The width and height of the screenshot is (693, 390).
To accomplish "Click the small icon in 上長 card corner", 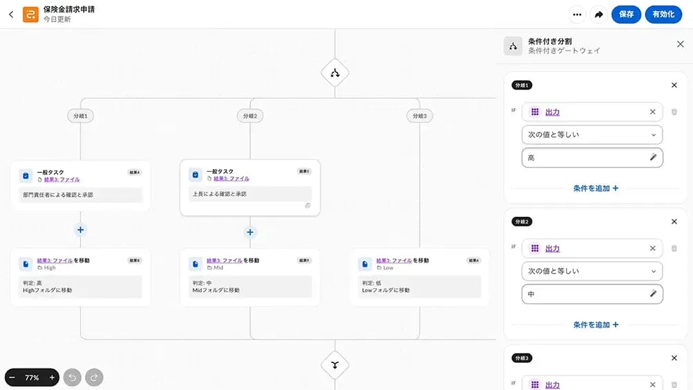I will 308,206.
